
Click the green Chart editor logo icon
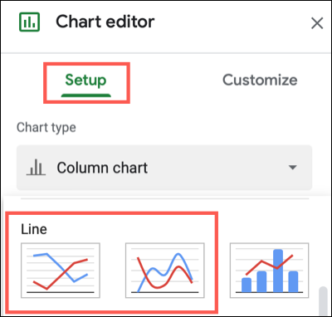[x=29, y=22]
